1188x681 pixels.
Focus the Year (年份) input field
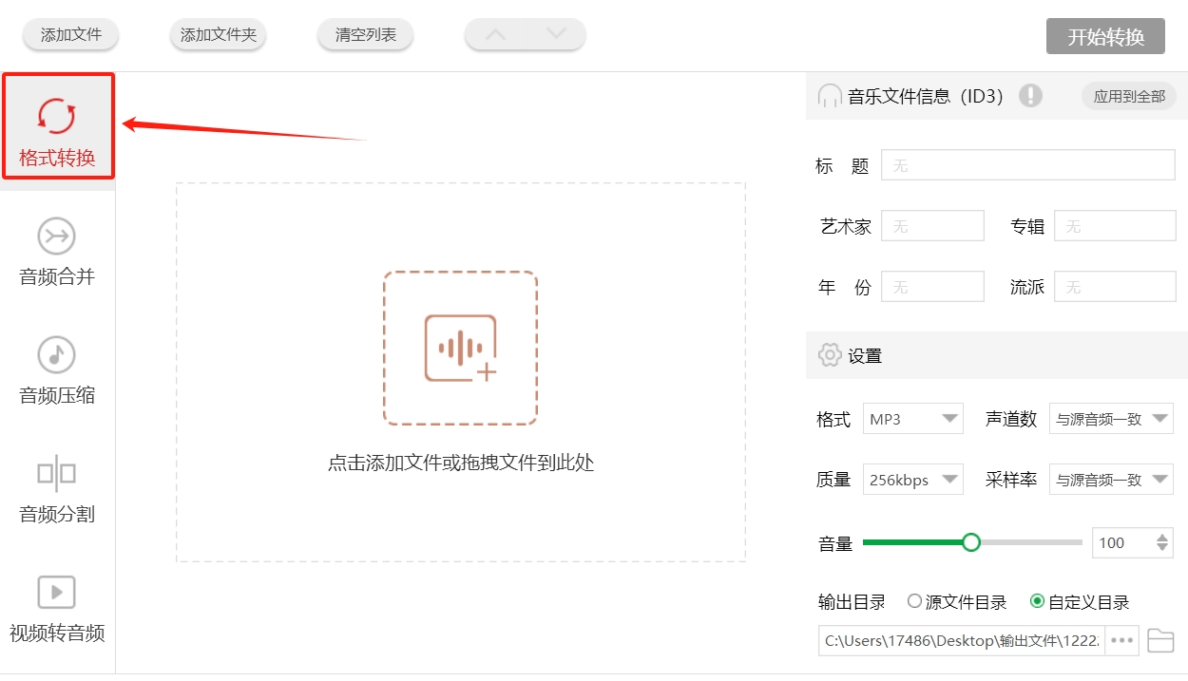(x=932, y=287)
